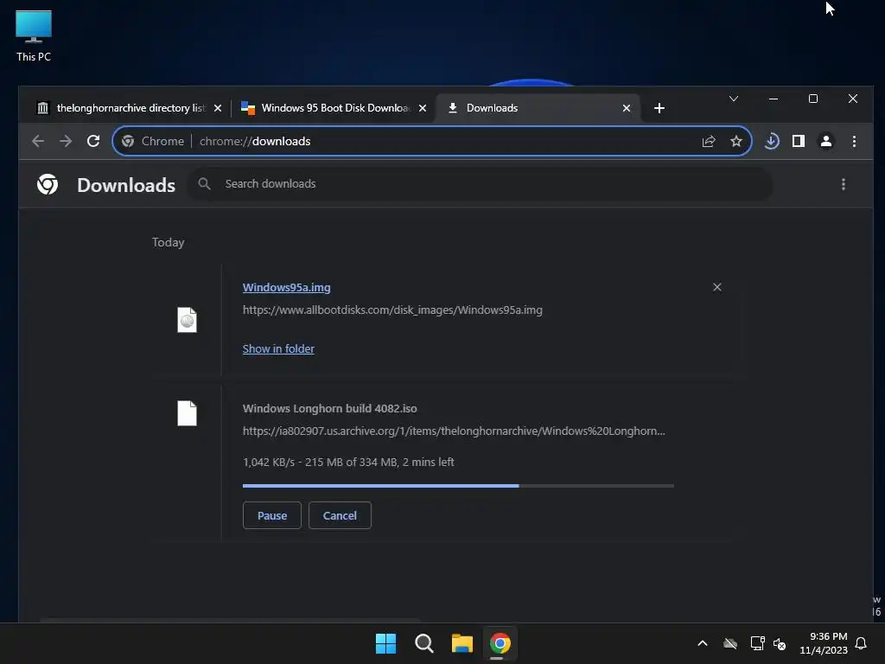Click the chrome://downloads address bar

(432, 141)
